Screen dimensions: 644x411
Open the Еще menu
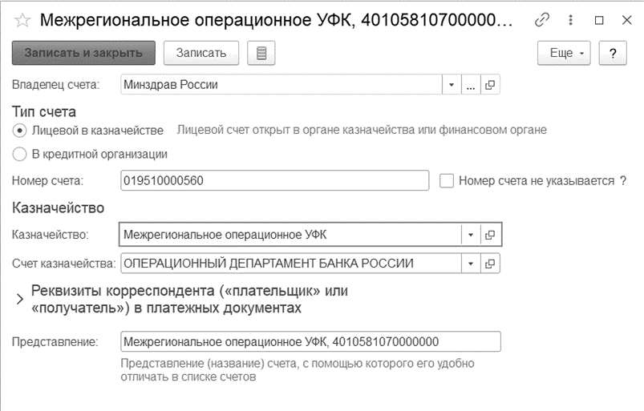click(x=564, y=53)
